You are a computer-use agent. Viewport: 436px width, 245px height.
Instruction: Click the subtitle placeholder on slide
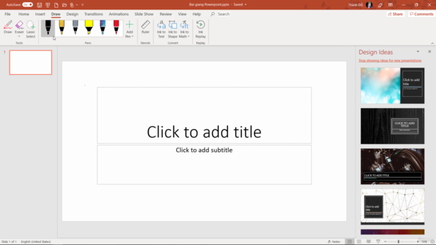click(x=204, y=165)
